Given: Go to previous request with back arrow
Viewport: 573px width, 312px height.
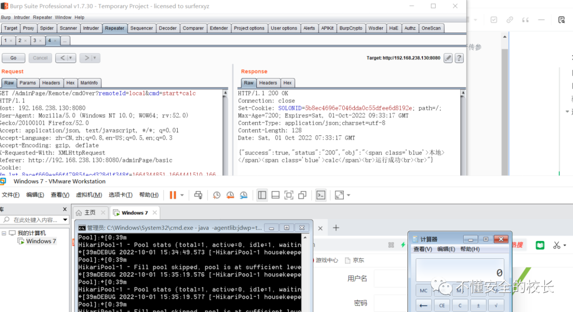Looking at the screenshot, I should 63,58.
